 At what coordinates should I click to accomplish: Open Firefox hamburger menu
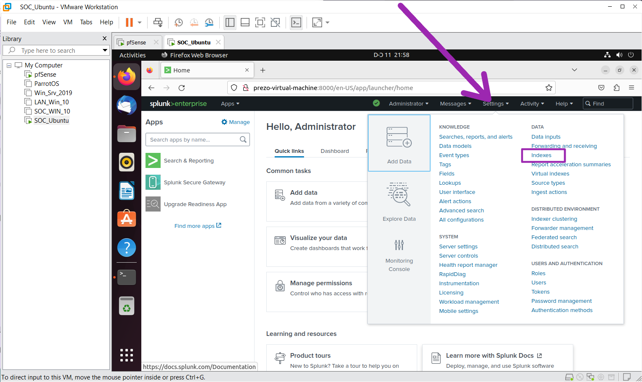coord(632,88)
